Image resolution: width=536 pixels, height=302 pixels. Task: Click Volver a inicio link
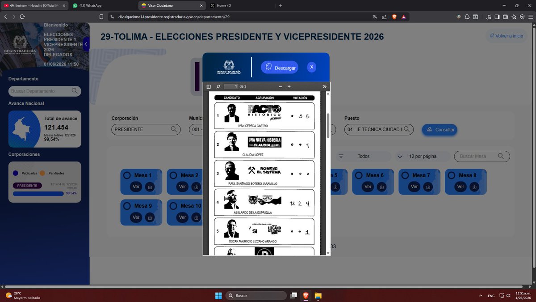point(506,36)
